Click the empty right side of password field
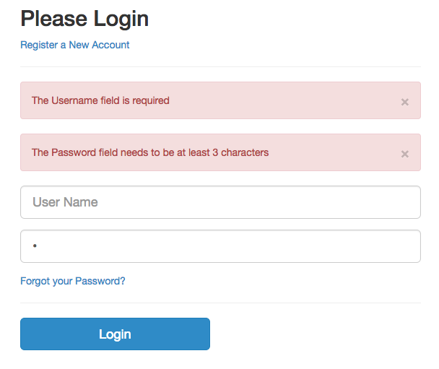 click(347, 246)
